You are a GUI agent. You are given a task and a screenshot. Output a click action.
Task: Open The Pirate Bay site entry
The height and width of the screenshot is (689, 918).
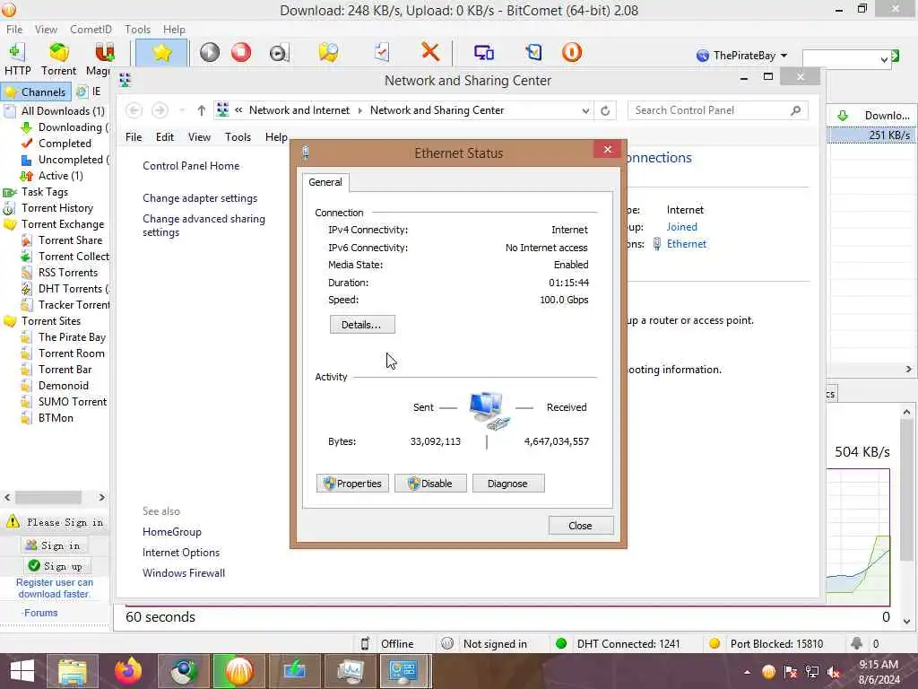72,337
